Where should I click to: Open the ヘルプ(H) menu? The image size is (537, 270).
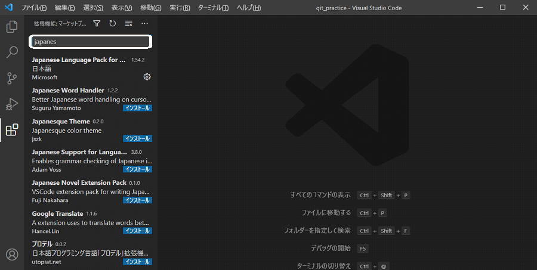tap(249, 8)
